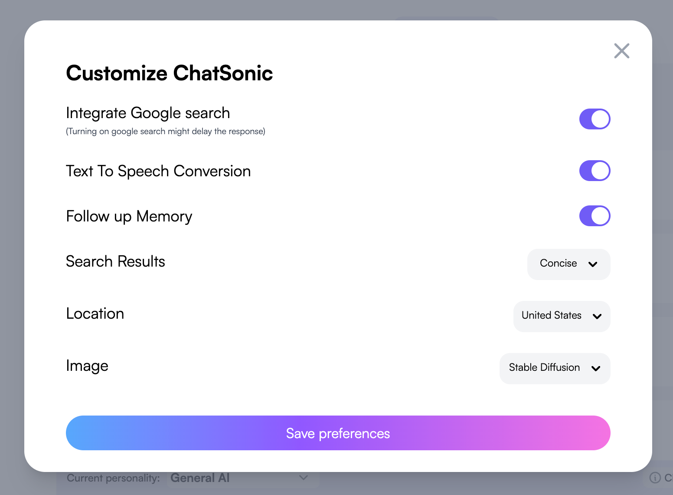
Task: Click the Text To Speech Conversion label
Action: click(x=158, y=171)
